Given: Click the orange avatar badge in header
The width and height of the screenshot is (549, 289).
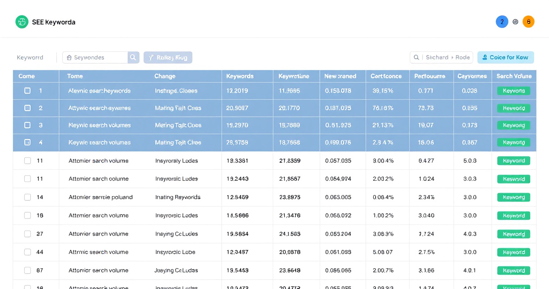Looking at the screenshot, I should pyautogui.click(x=529, y=22).
